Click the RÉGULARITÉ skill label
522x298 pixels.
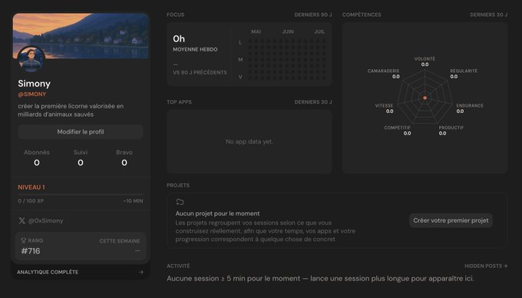[464, 71]
